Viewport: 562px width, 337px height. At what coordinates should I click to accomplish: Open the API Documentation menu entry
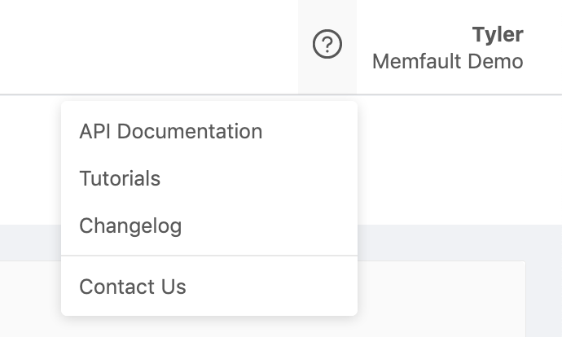(171, 131)
